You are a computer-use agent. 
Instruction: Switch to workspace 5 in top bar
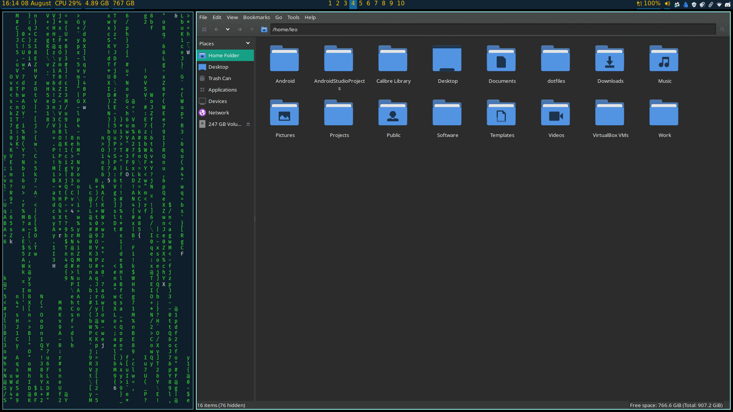pos(361,3)
